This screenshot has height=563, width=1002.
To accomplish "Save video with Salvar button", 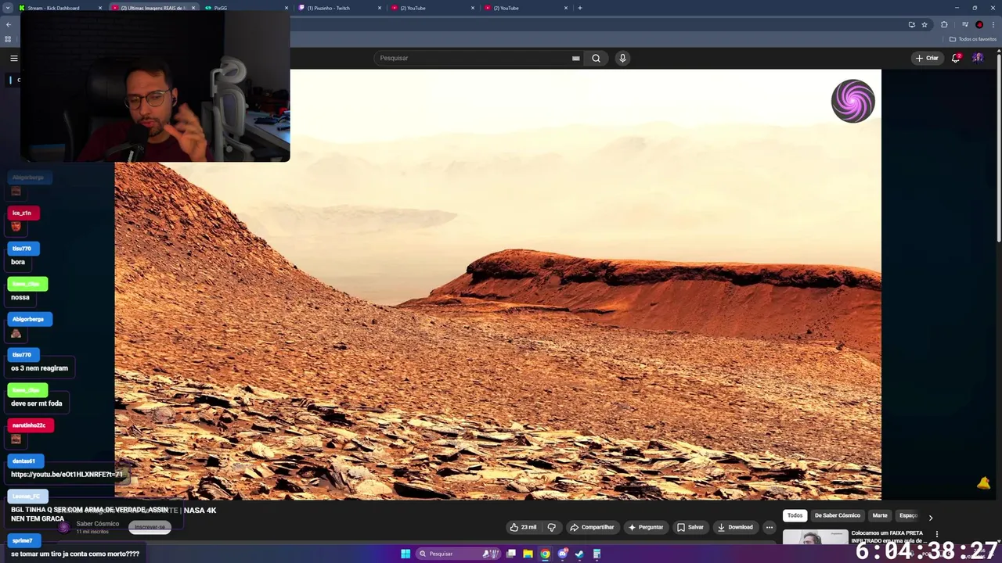I will (x=690, y=527).
